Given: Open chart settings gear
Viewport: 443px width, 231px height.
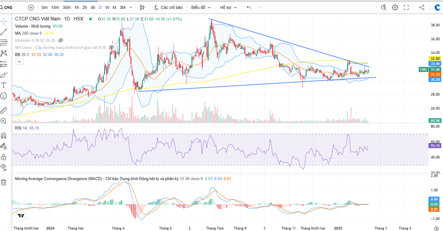Looking at the screenshot, I should tap(395, 7).
